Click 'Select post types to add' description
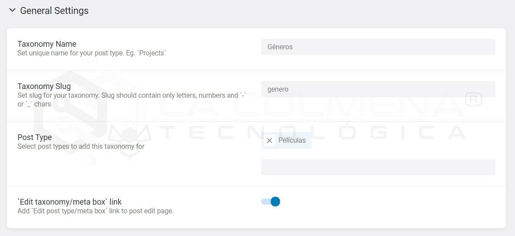 [x=81, y=147]
